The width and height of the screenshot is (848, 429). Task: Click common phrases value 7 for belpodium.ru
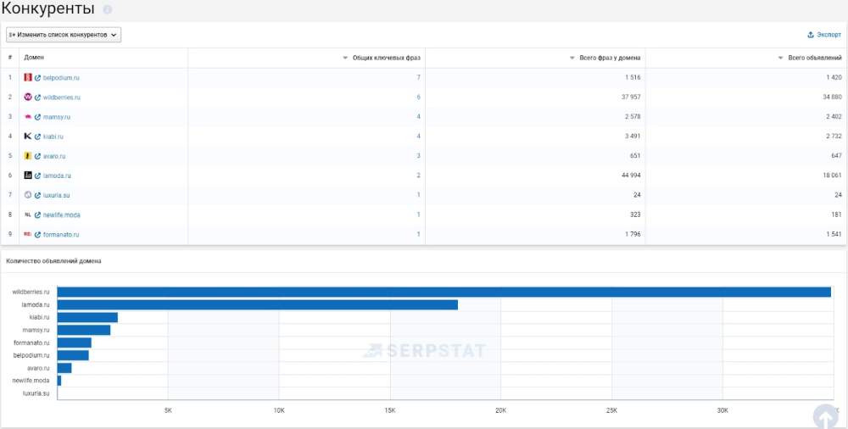pyautogui.click(x=419, y=77)
